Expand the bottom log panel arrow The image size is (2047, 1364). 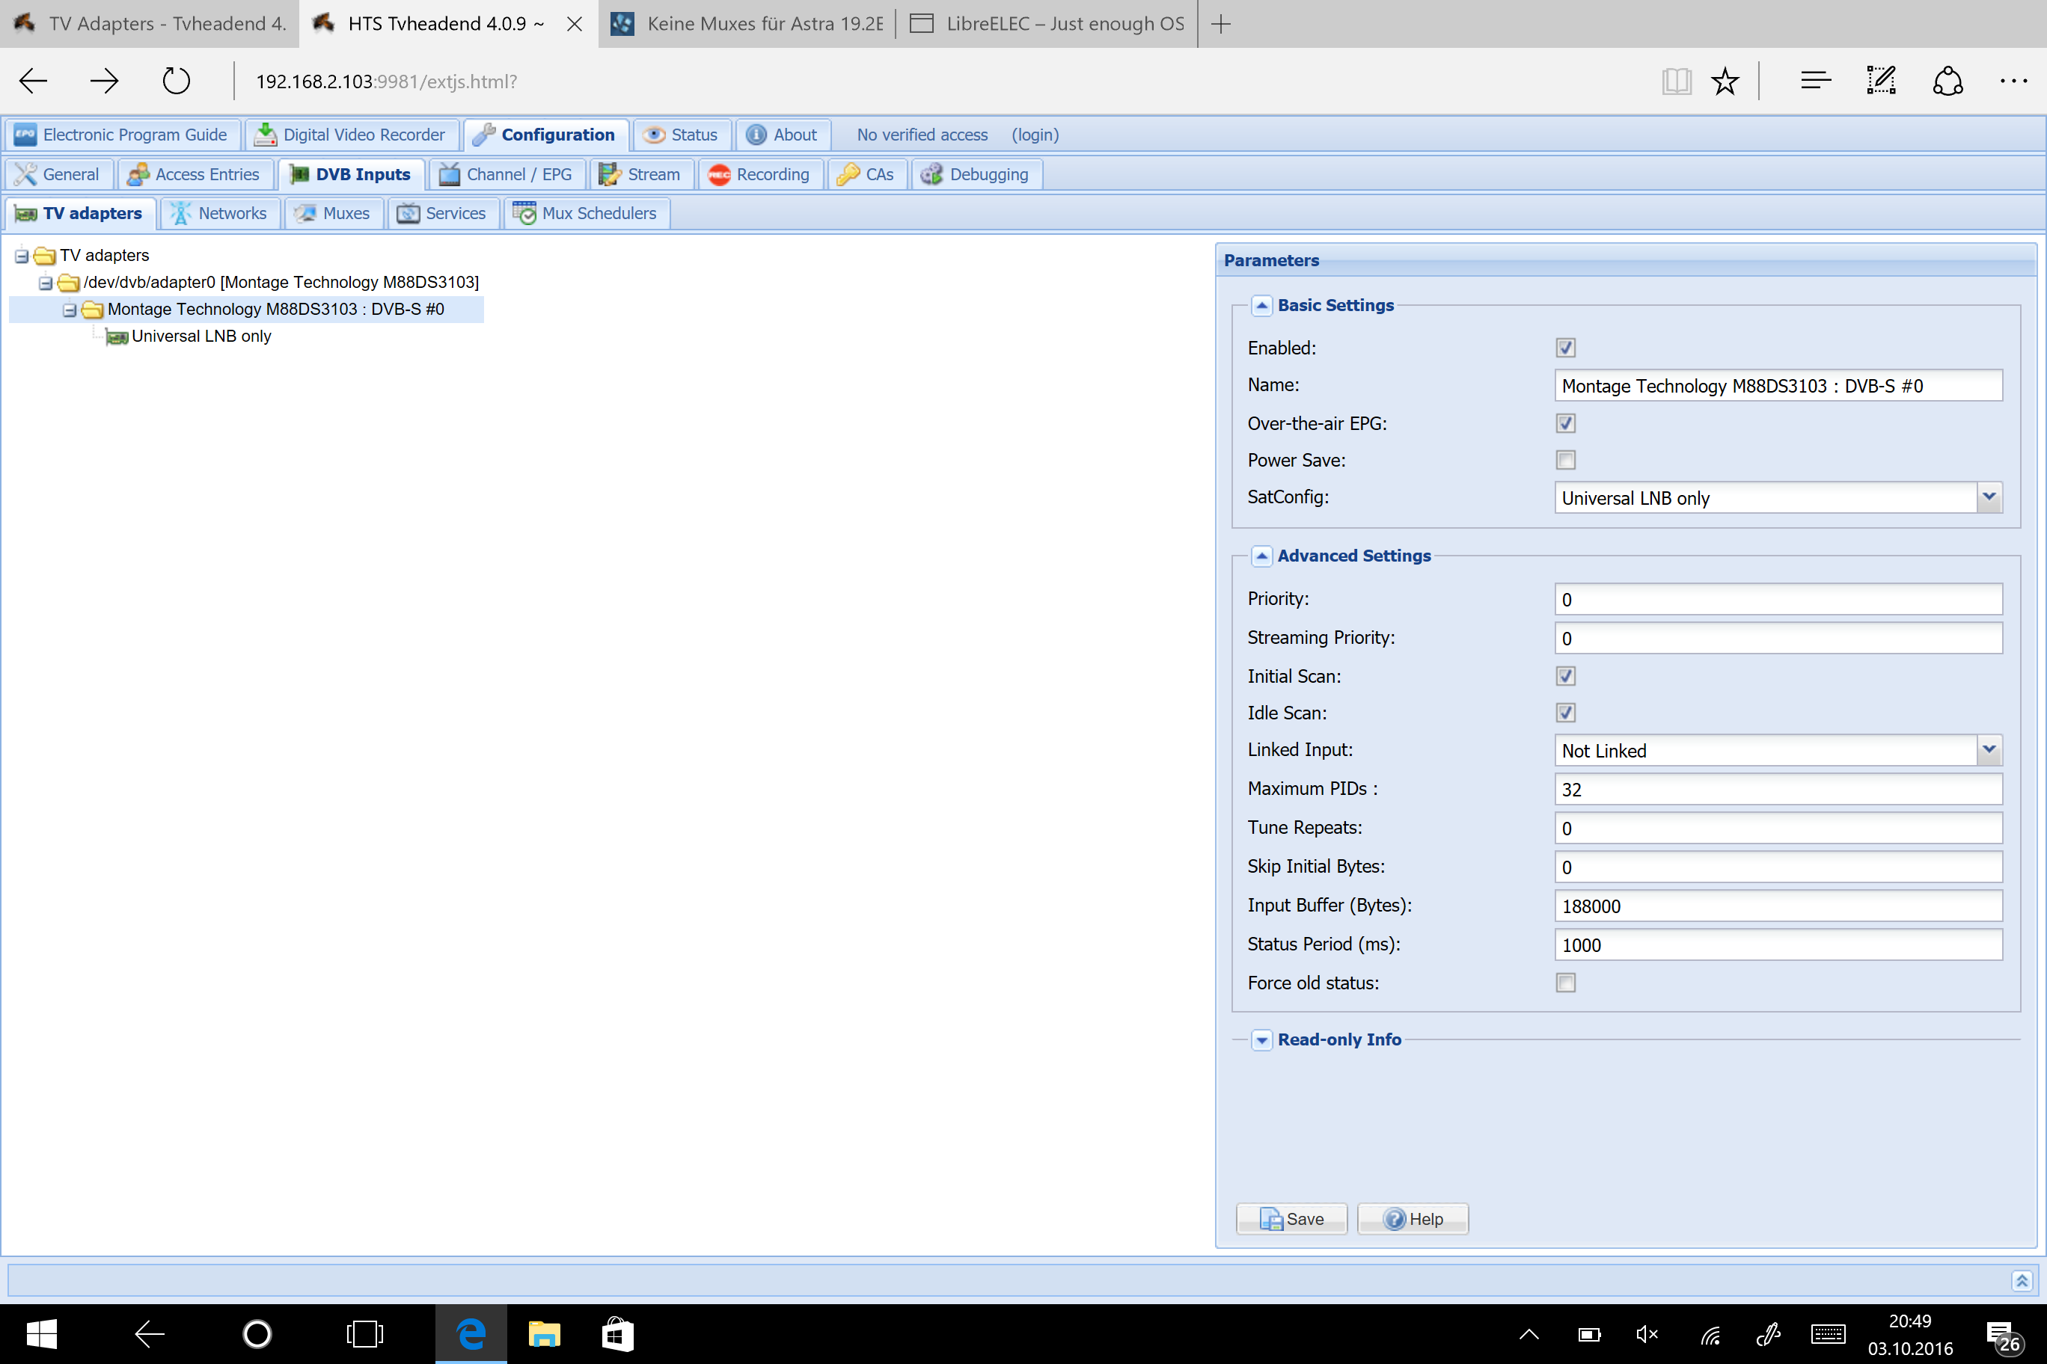pyautogui.click(x=2022, y=1280)
